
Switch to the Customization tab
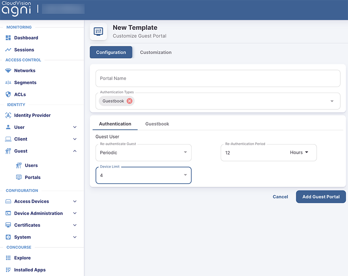[155, 52]
